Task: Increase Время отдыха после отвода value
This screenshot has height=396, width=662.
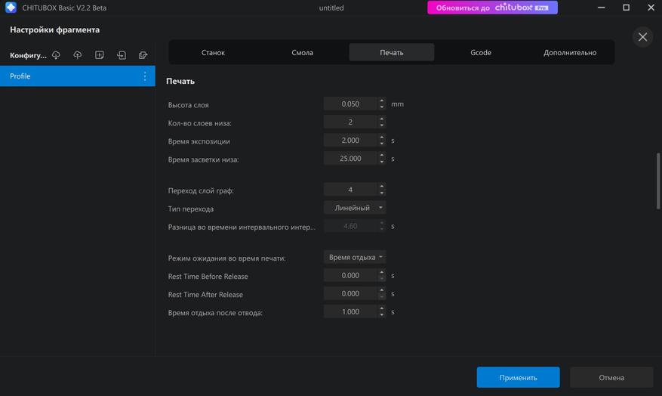Action: [382, 309]
